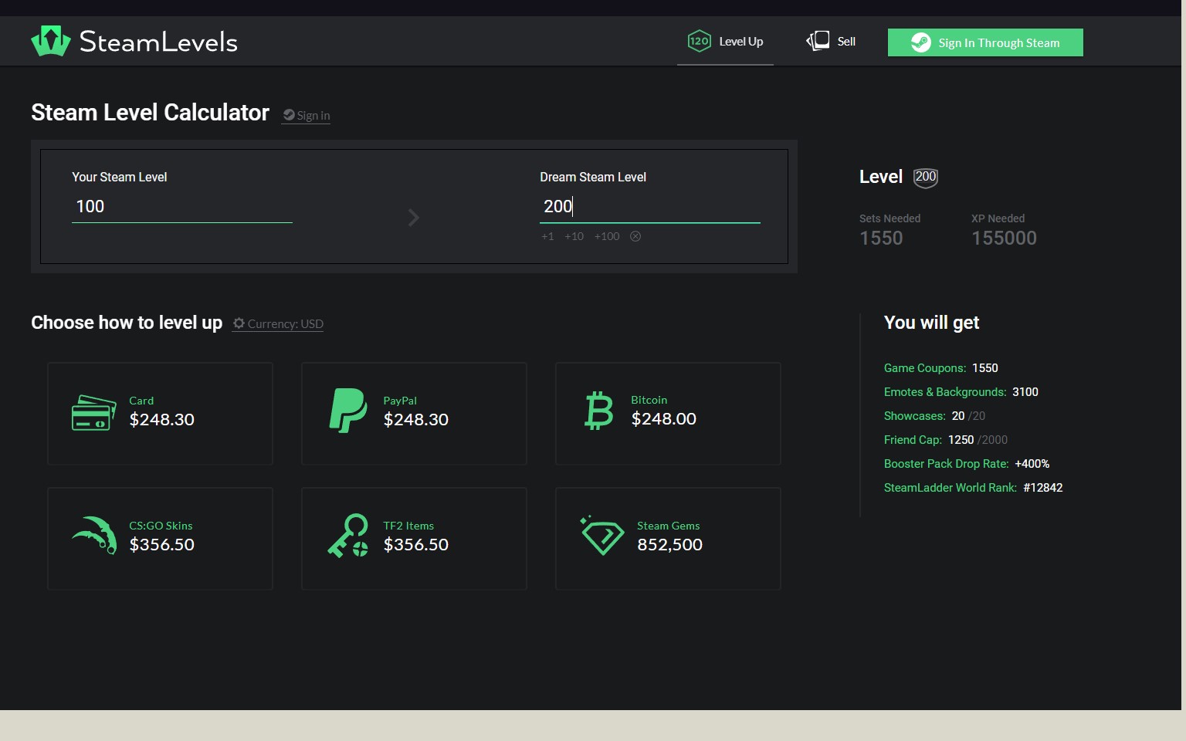
Task: Choose CS:GO Skins payment option
Action: 160,539
